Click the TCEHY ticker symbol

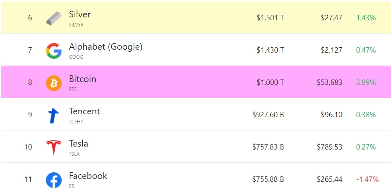point(76,122)
